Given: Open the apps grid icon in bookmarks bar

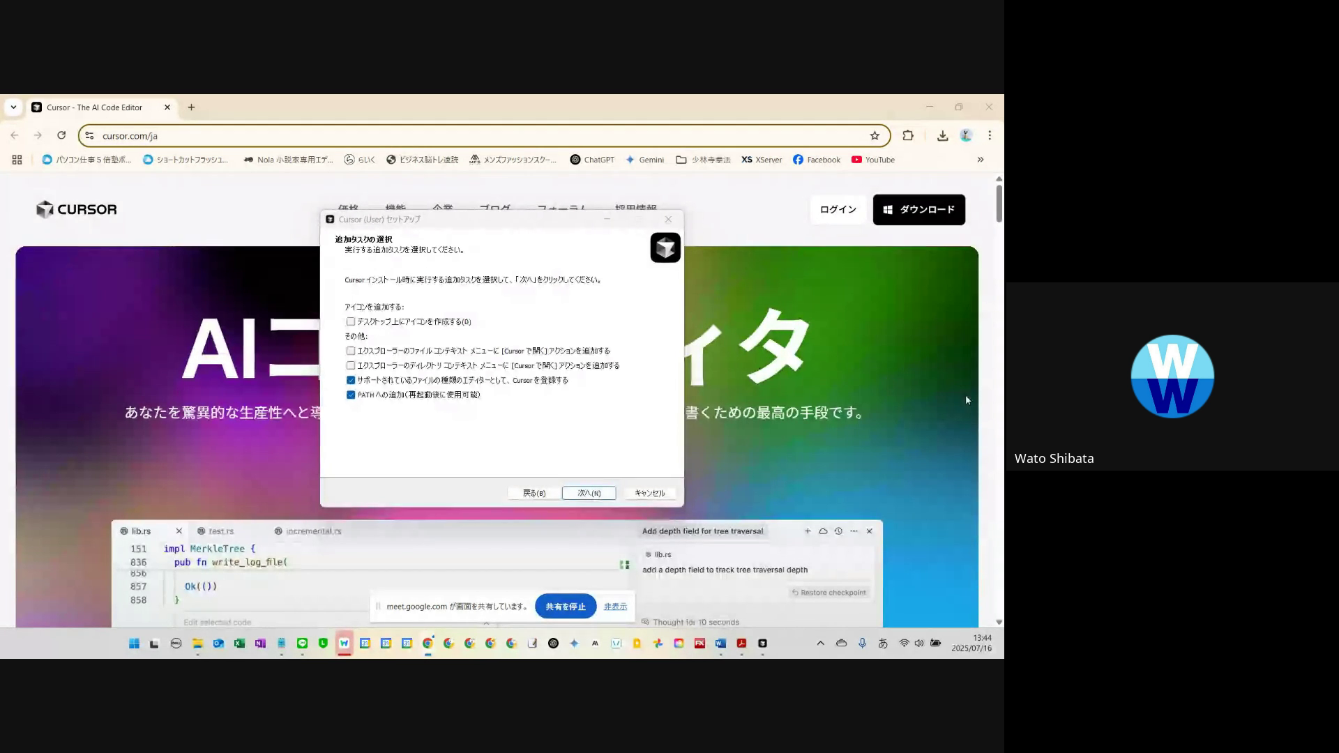Looking at the screenshot, I should point(17,160).
